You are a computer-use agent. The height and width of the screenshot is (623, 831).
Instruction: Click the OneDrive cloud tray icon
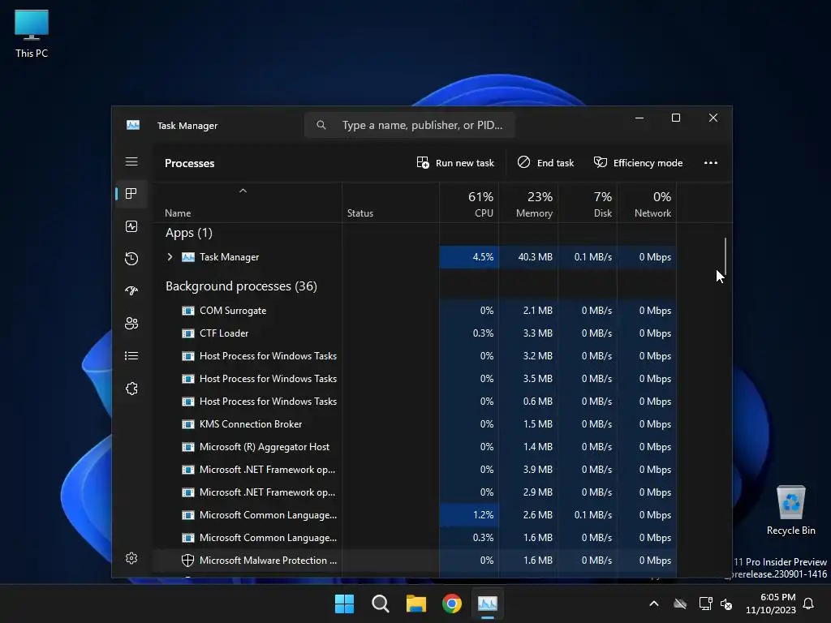coord(680,604)
